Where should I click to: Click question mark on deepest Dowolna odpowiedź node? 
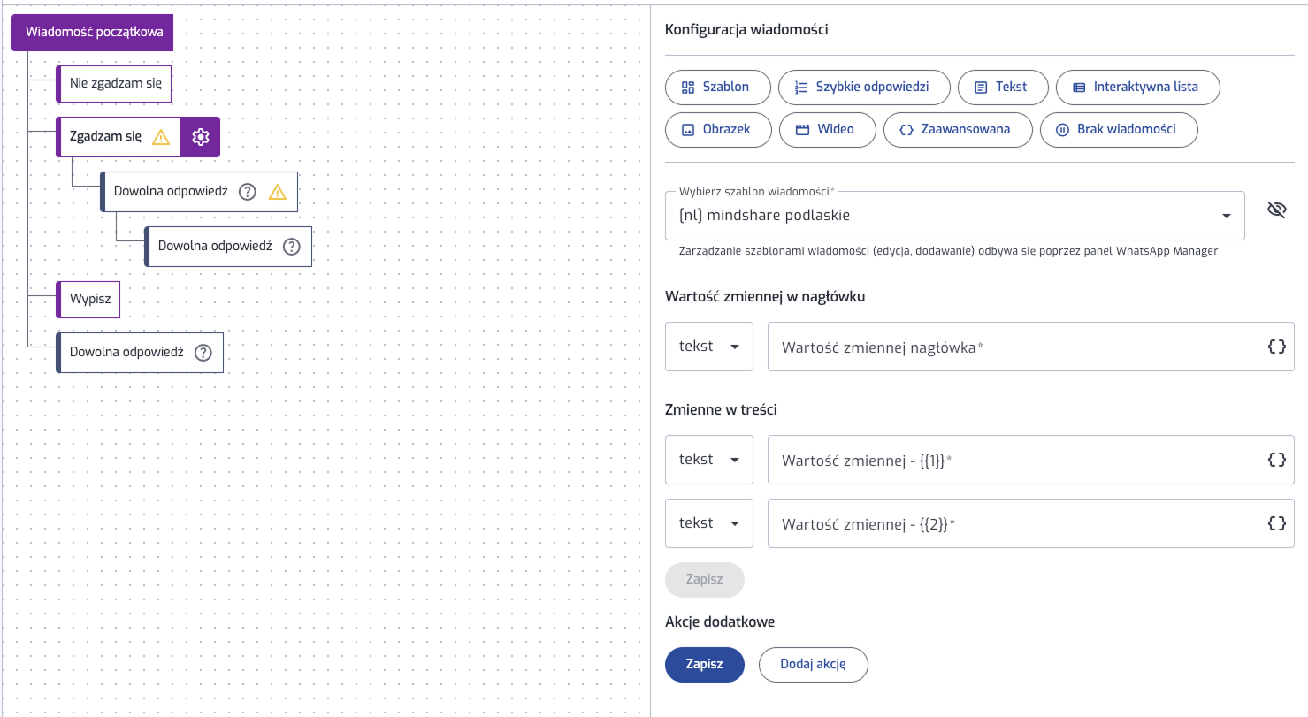pos(291,247)
